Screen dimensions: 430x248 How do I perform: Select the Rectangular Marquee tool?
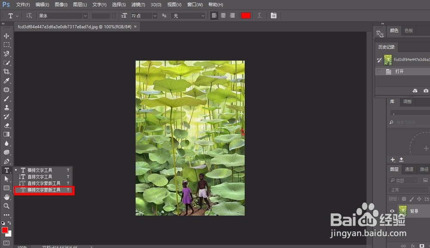point(6,45)
